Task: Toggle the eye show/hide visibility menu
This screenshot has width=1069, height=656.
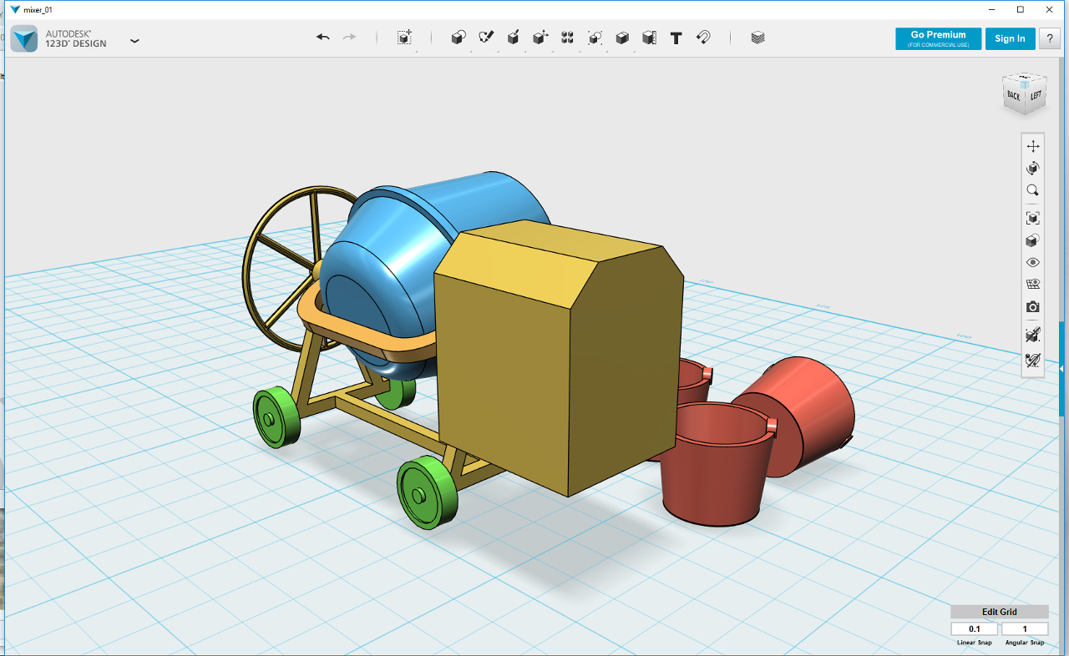Action: tap(1033, 262)
